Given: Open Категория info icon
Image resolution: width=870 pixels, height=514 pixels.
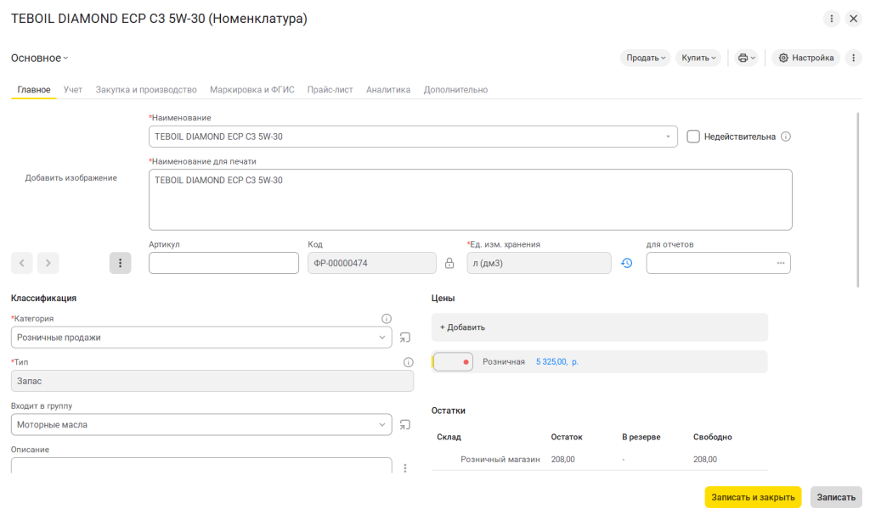Looking at the screenshot, I should [x=387, y=318].
